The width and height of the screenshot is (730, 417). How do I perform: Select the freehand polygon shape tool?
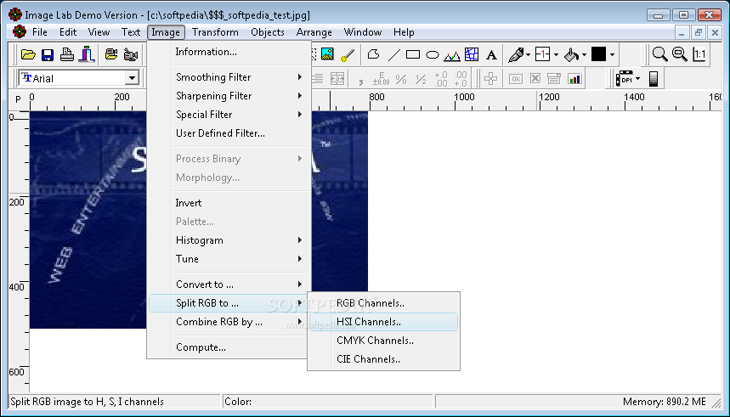[373, 54]
